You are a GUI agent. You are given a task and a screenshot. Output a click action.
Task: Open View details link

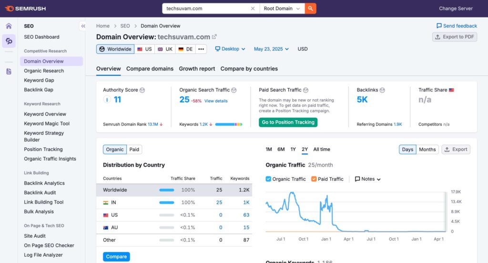216,101
